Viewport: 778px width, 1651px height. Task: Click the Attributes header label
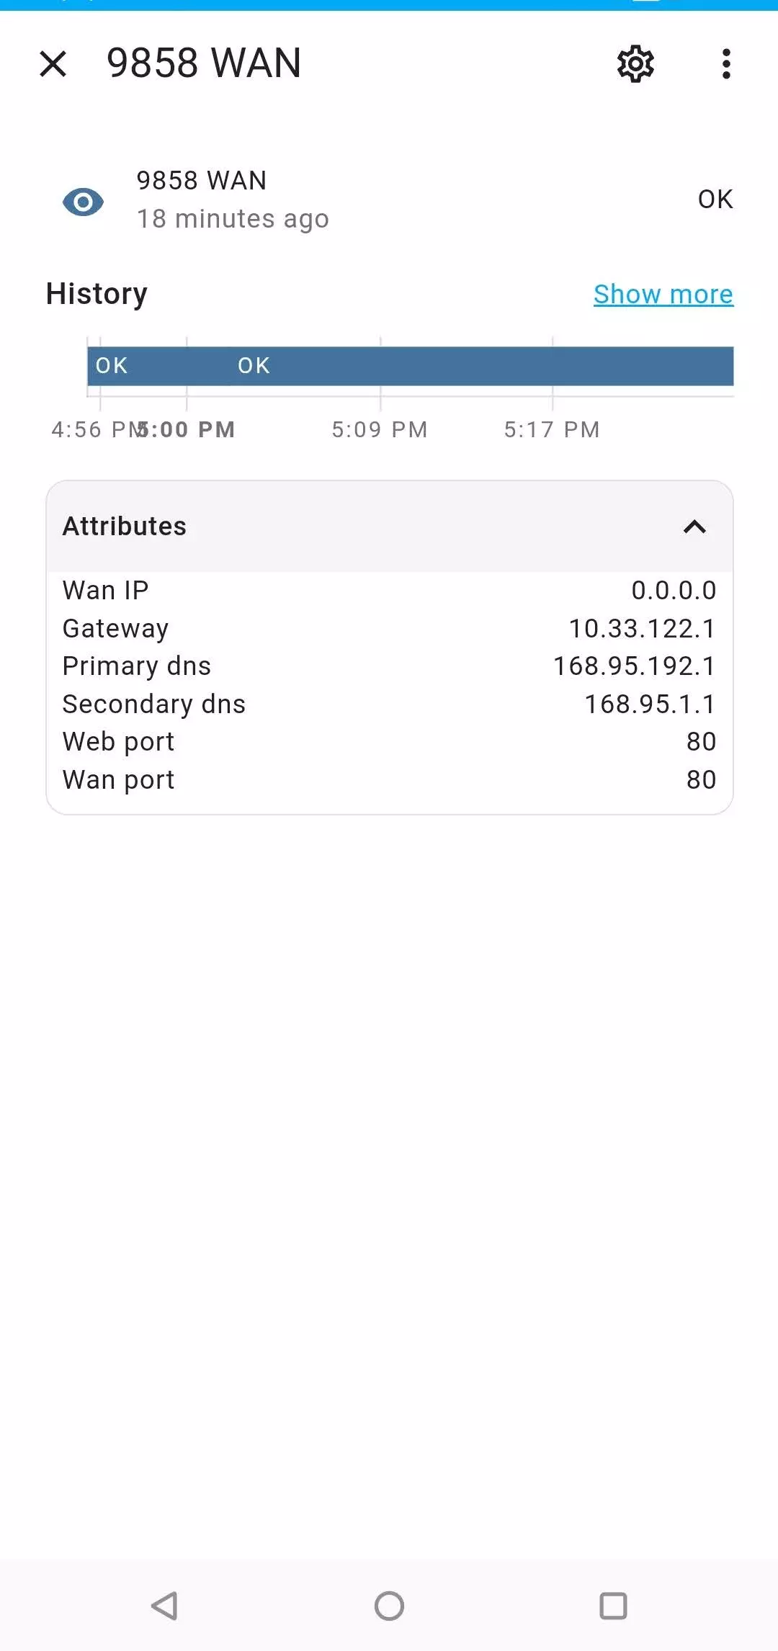tap(125, 527)
